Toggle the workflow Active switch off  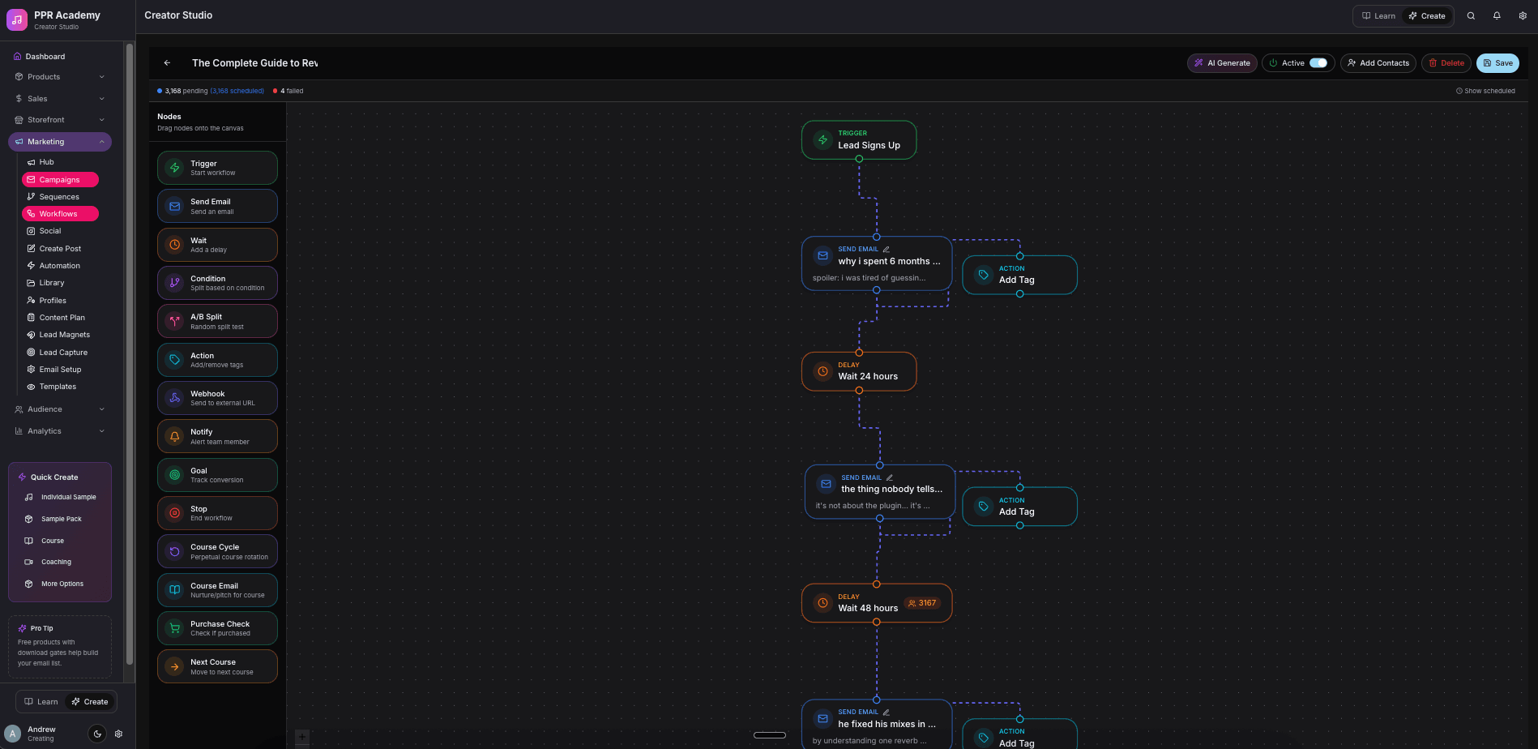pos(1318,62)
